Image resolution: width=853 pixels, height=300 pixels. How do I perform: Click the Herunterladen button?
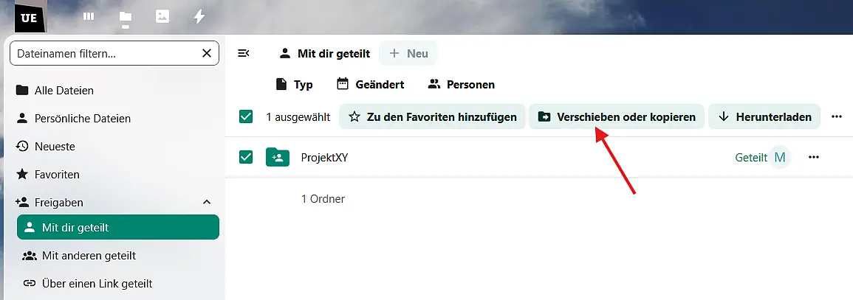(764, 116)
